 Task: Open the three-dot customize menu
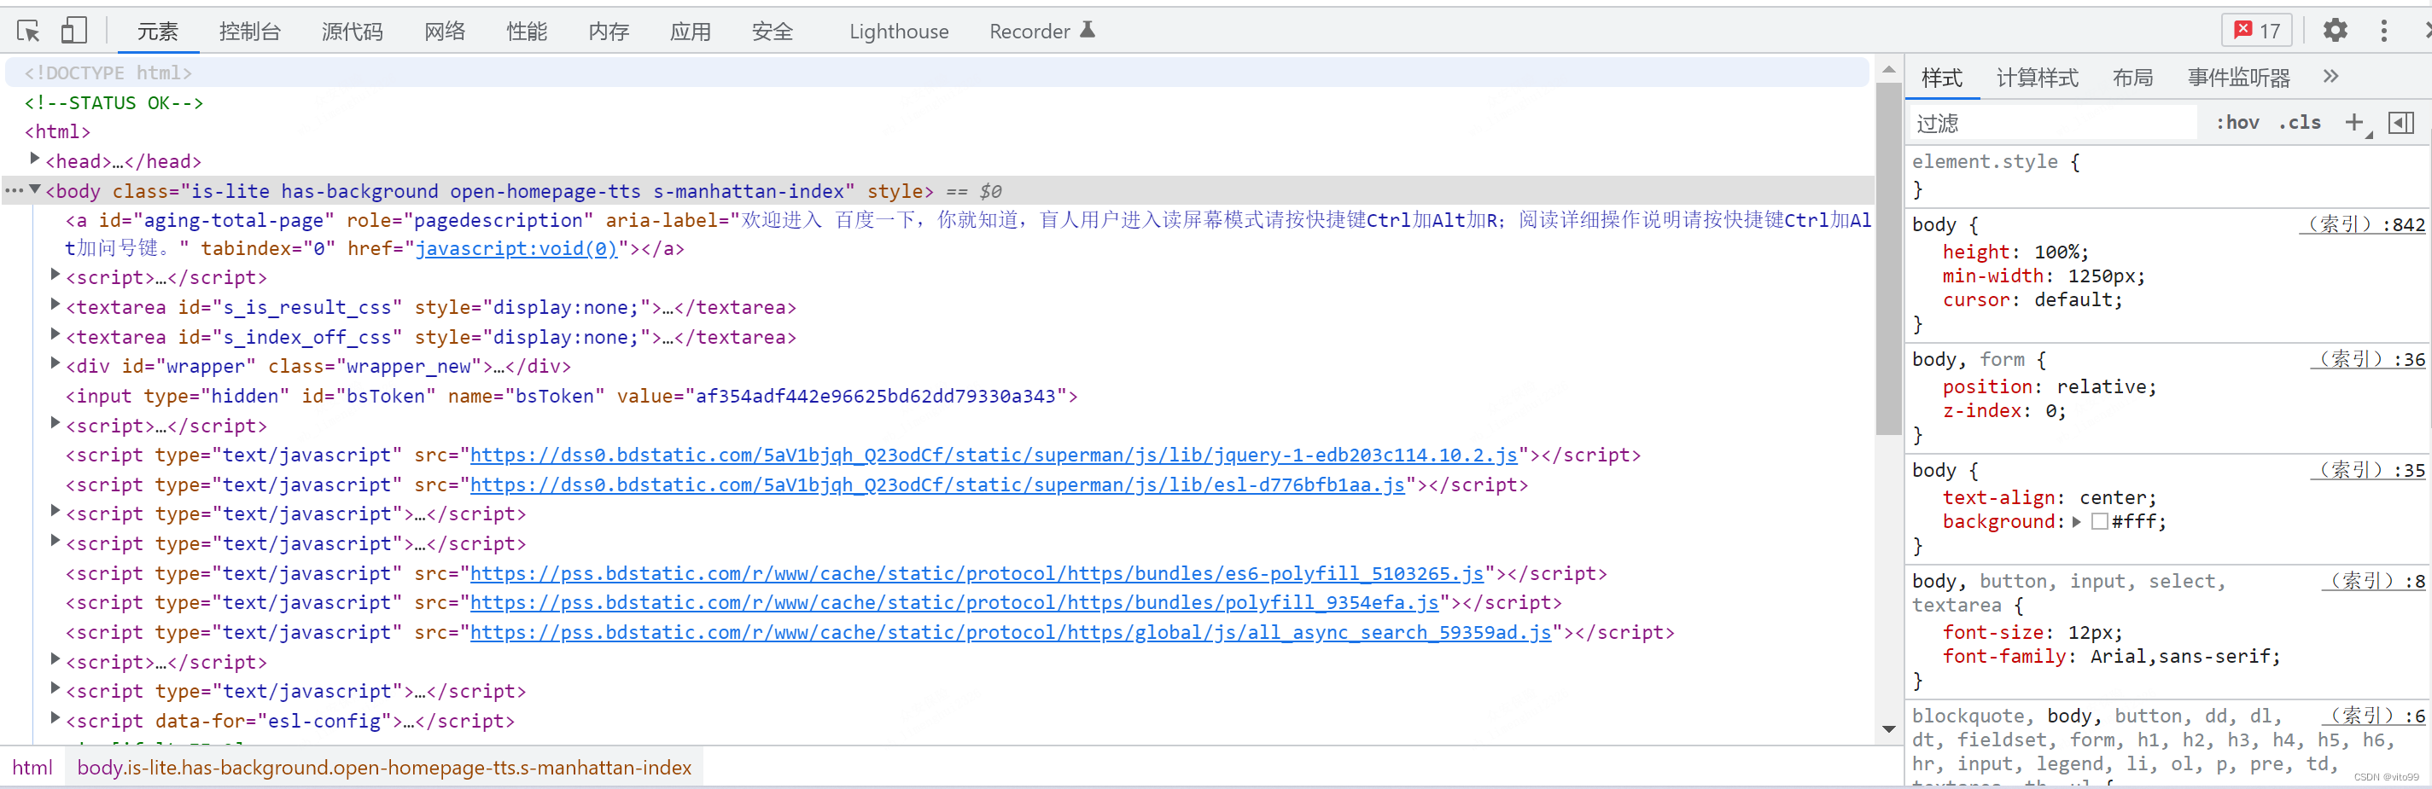(x=2384, y=32)
